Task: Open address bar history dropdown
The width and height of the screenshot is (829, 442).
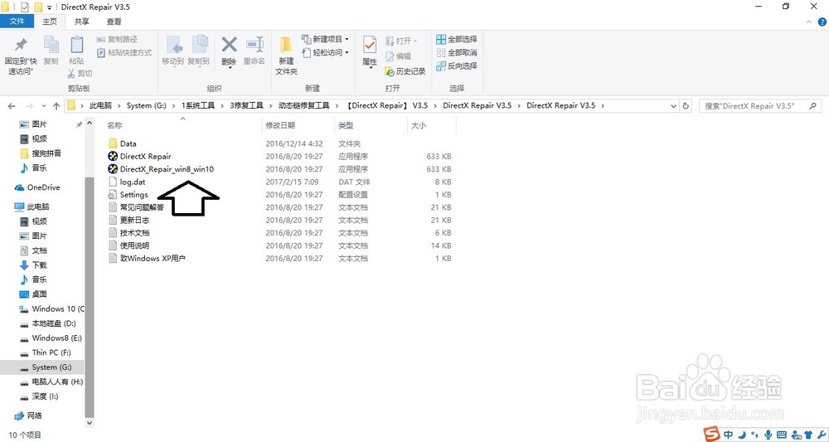Action: (673, 106)
